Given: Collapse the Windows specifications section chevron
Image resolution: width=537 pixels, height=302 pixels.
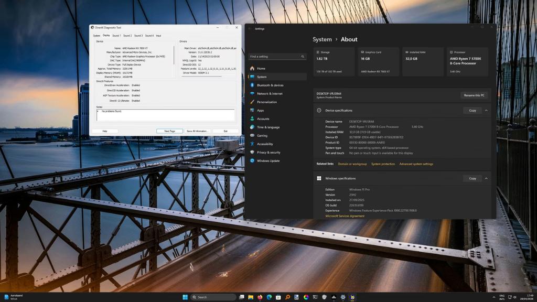Looking at the screenshot, I should pyautogui.click(x=486, y=178).
